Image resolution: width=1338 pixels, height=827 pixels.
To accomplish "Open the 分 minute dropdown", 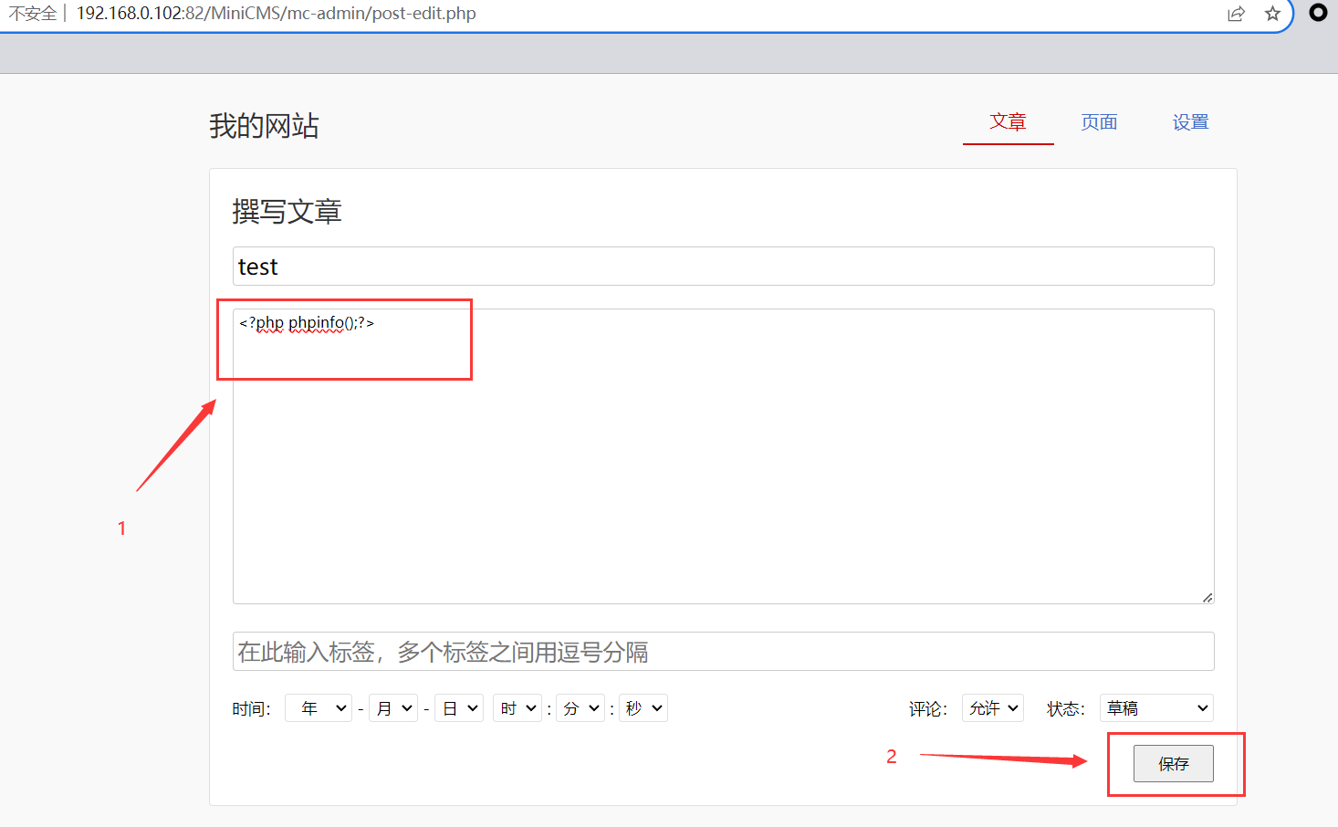I will tap(580, 708).
